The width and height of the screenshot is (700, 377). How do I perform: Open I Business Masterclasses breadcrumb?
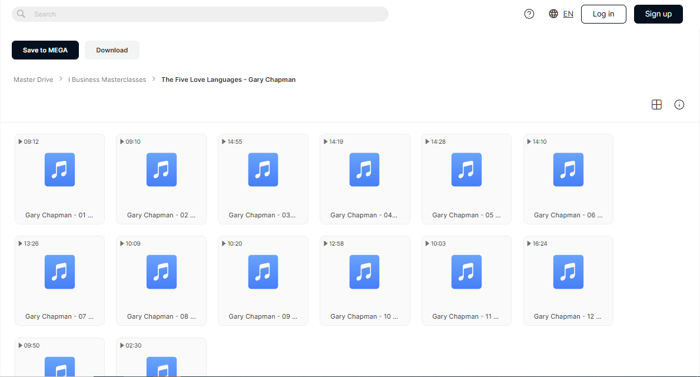click(107, 80)
